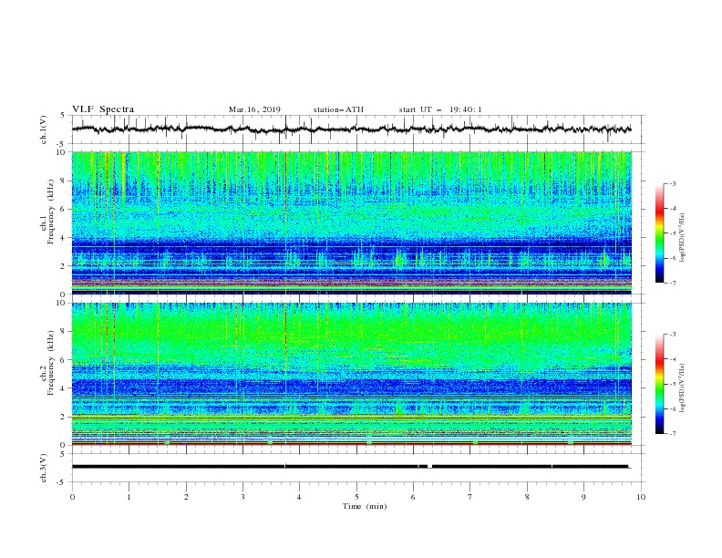Click the "-7" tick of ch.2 colorbar
This screenshot has height=558, width=722.
[672, 434]
